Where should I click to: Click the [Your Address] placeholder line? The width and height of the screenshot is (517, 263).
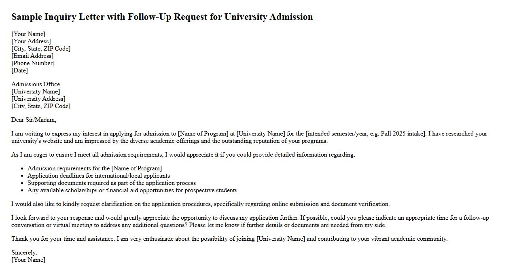pyautogui.click(x=31, y=41)
